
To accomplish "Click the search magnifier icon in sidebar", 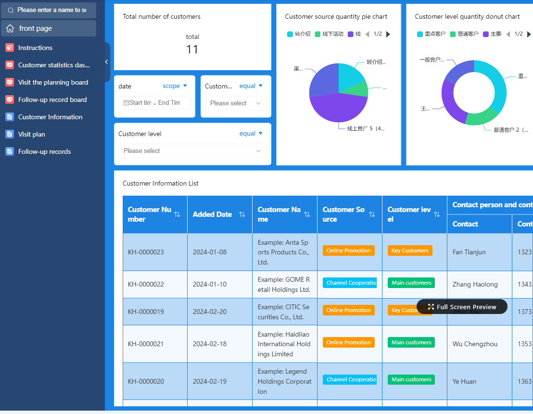I will coord(11,10).
